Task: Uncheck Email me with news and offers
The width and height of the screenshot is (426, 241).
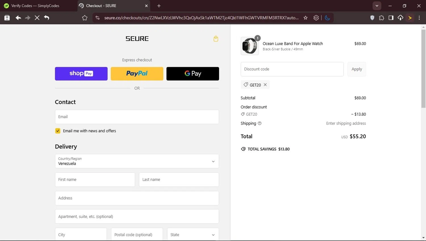Action: pos(58,131)
